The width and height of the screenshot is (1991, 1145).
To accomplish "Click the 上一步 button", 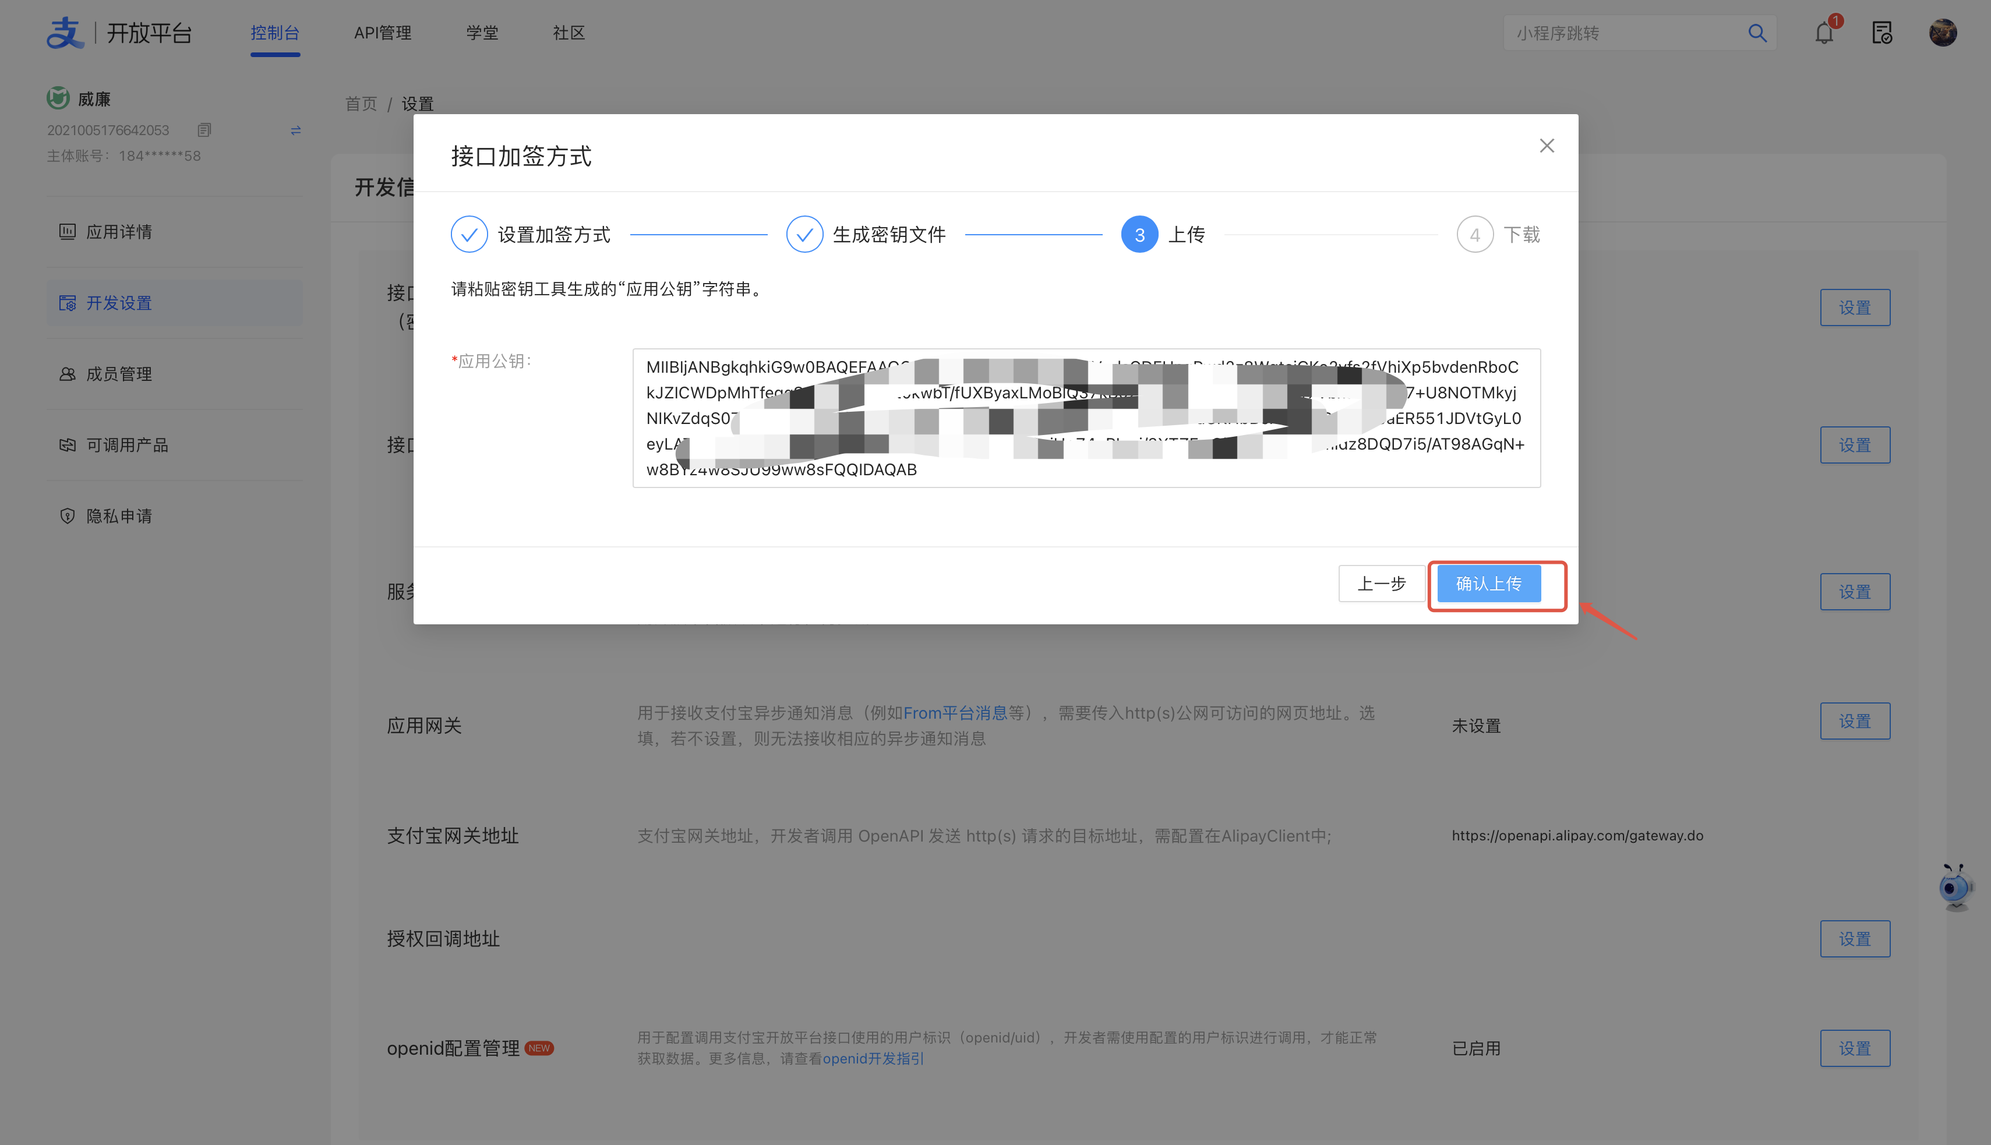I will click(1382, 584).
